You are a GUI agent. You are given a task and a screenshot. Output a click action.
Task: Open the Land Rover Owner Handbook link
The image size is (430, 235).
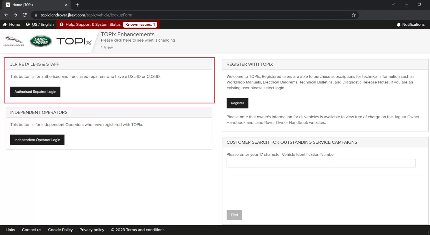[281, 123]
